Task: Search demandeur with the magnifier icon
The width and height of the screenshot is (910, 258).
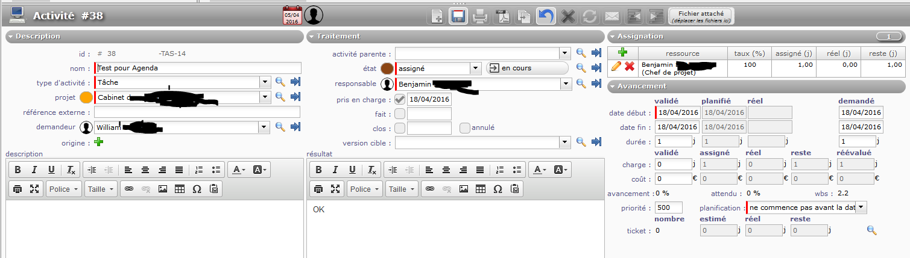Action: click(280, 127)
